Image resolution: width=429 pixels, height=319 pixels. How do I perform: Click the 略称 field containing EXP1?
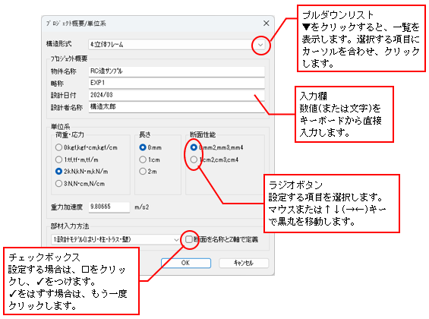click(177, 83)
